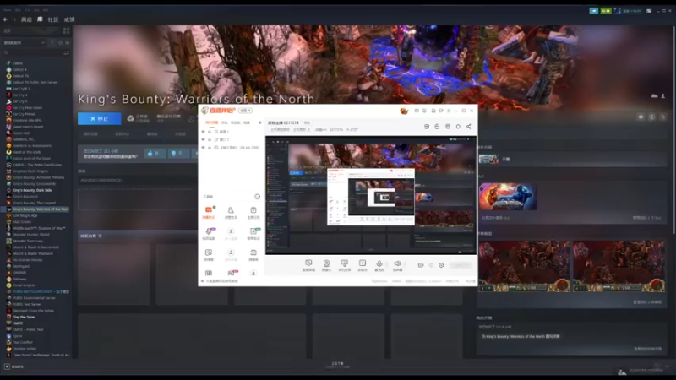Select the first scene tab in streaming app
The height and width of the screenshot is (380, 676).
pos(212,122)
